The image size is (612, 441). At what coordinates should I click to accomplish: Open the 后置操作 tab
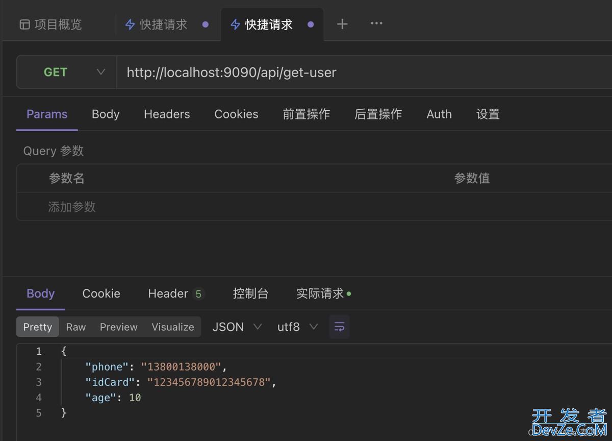pos(378,114)
